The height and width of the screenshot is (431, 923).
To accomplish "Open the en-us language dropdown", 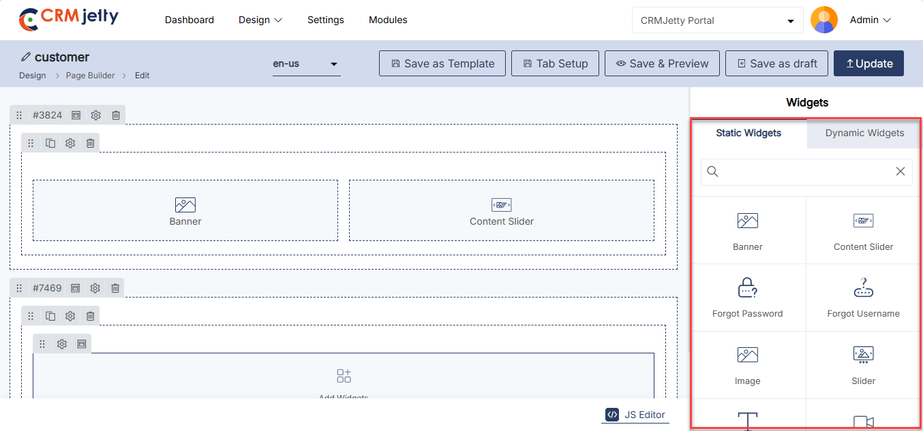I will (306, 64).
